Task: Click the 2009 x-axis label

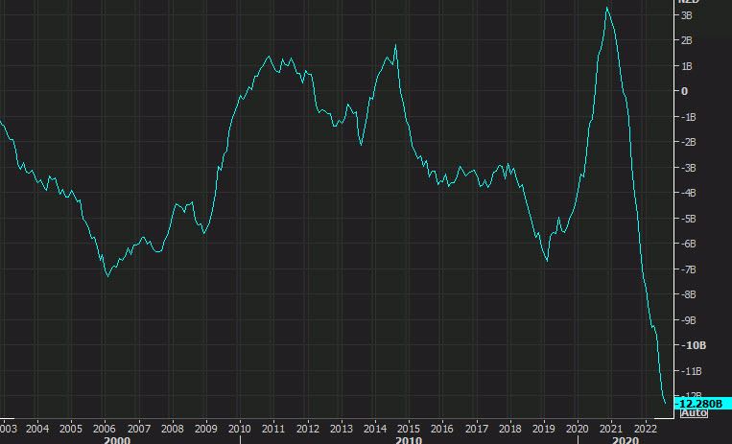Action: click(206, 429)
